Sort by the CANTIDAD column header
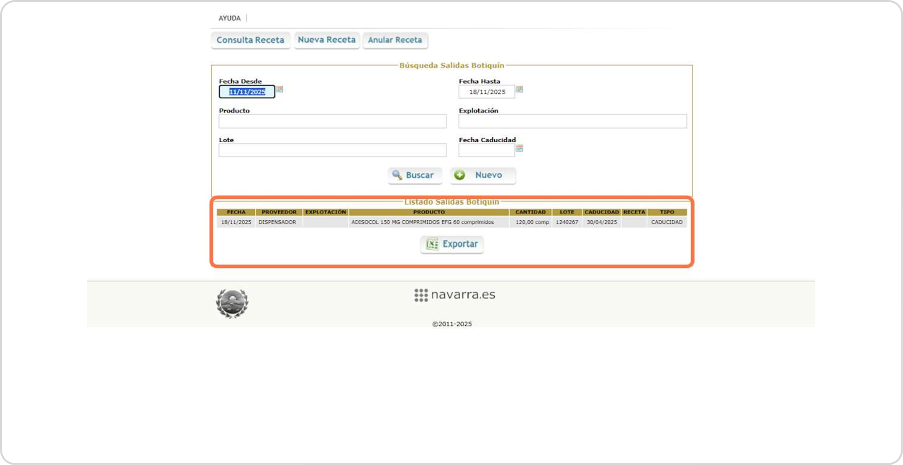The width and height of the screenshot is (903, 465). tap(530, 212)
